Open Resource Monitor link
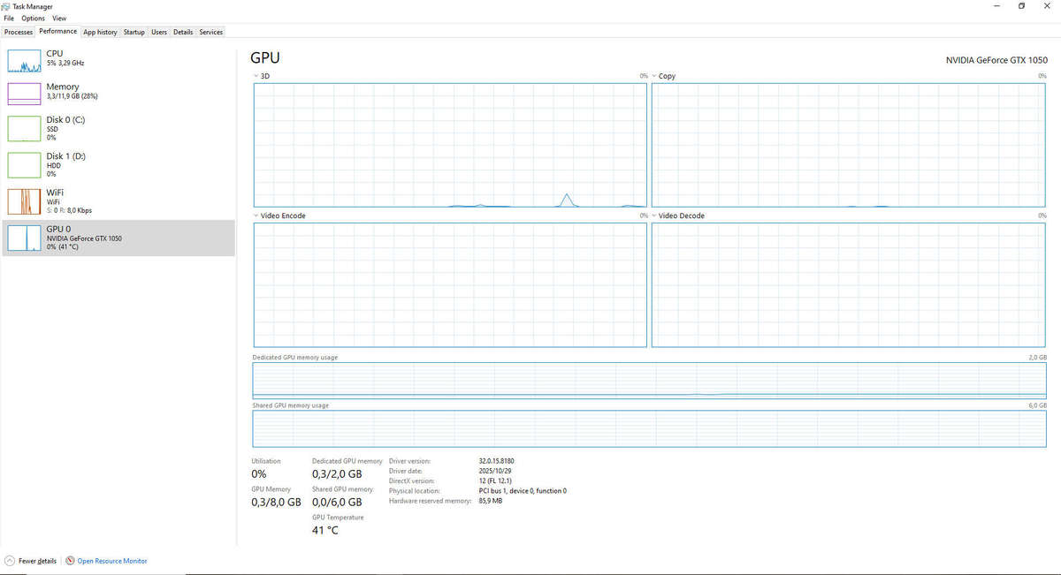This screenshot has width=1061, height=575. (x=112, y=561)
